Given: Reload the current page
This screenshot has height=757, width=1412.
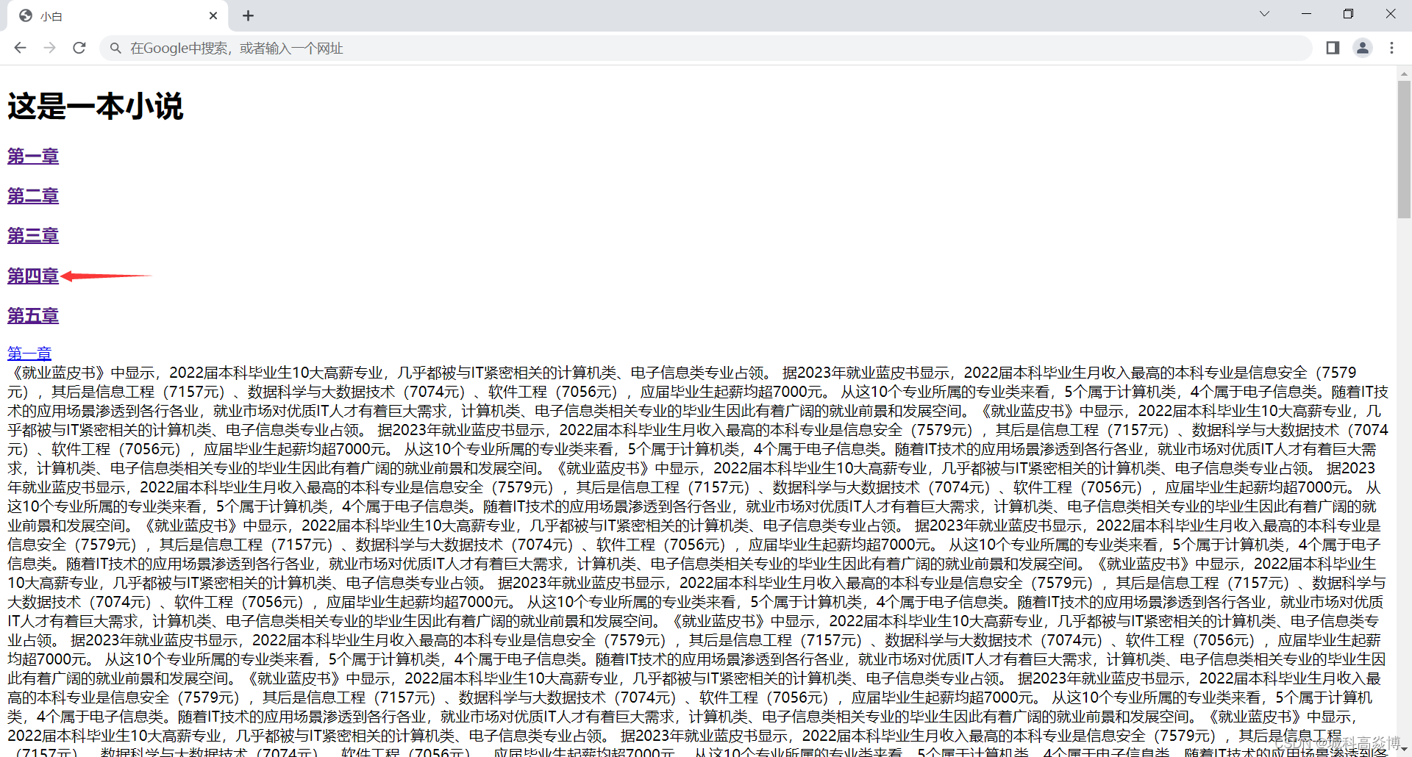Looking at the screenshot, I should (79, 48).
